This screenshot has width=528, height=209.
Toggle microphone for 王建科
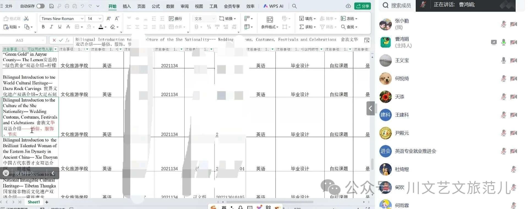(504, 115)
